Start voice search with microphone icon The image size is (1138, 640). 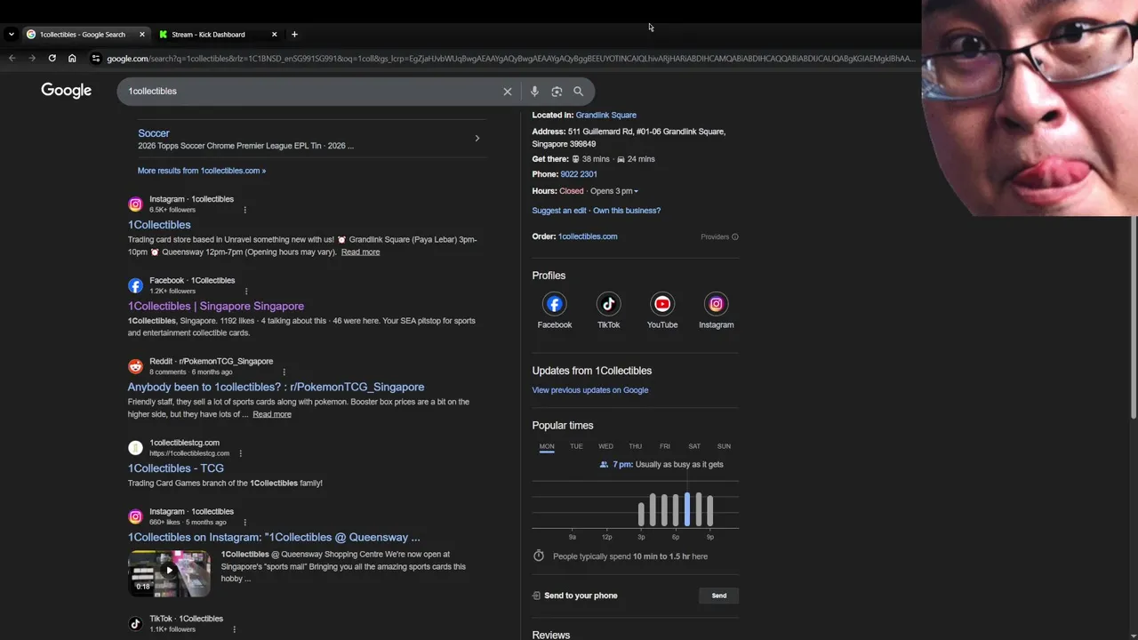pyautogui.click(x=534, y=92)
